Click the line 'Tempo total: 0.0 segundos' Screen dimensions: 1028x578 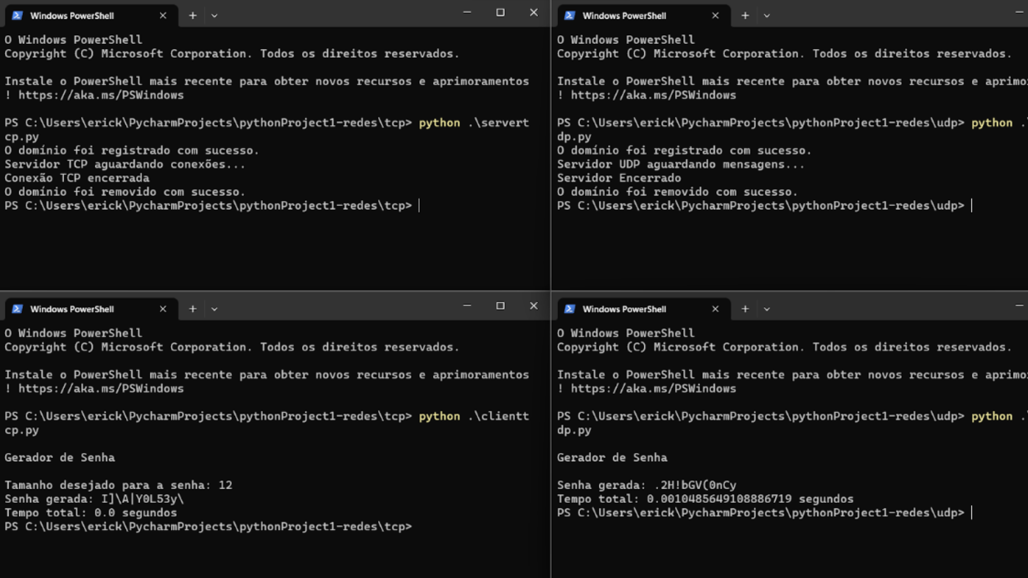coord(90,513)
